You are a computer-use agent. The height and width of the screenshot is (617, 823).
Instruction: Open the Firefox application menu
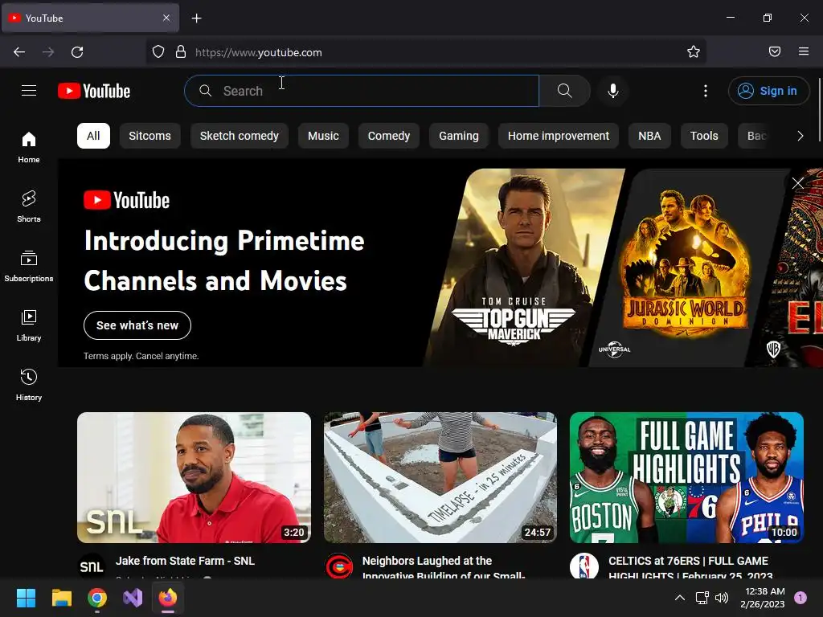pos(804,51)
